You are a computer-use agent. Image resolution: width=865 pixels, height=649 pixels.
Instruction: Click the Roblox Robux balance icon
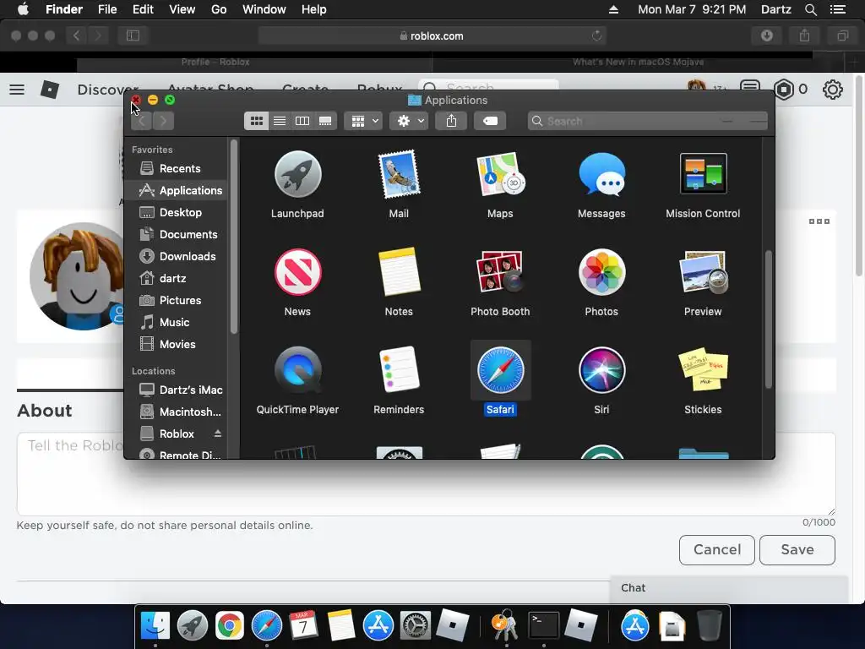[784, 90]
